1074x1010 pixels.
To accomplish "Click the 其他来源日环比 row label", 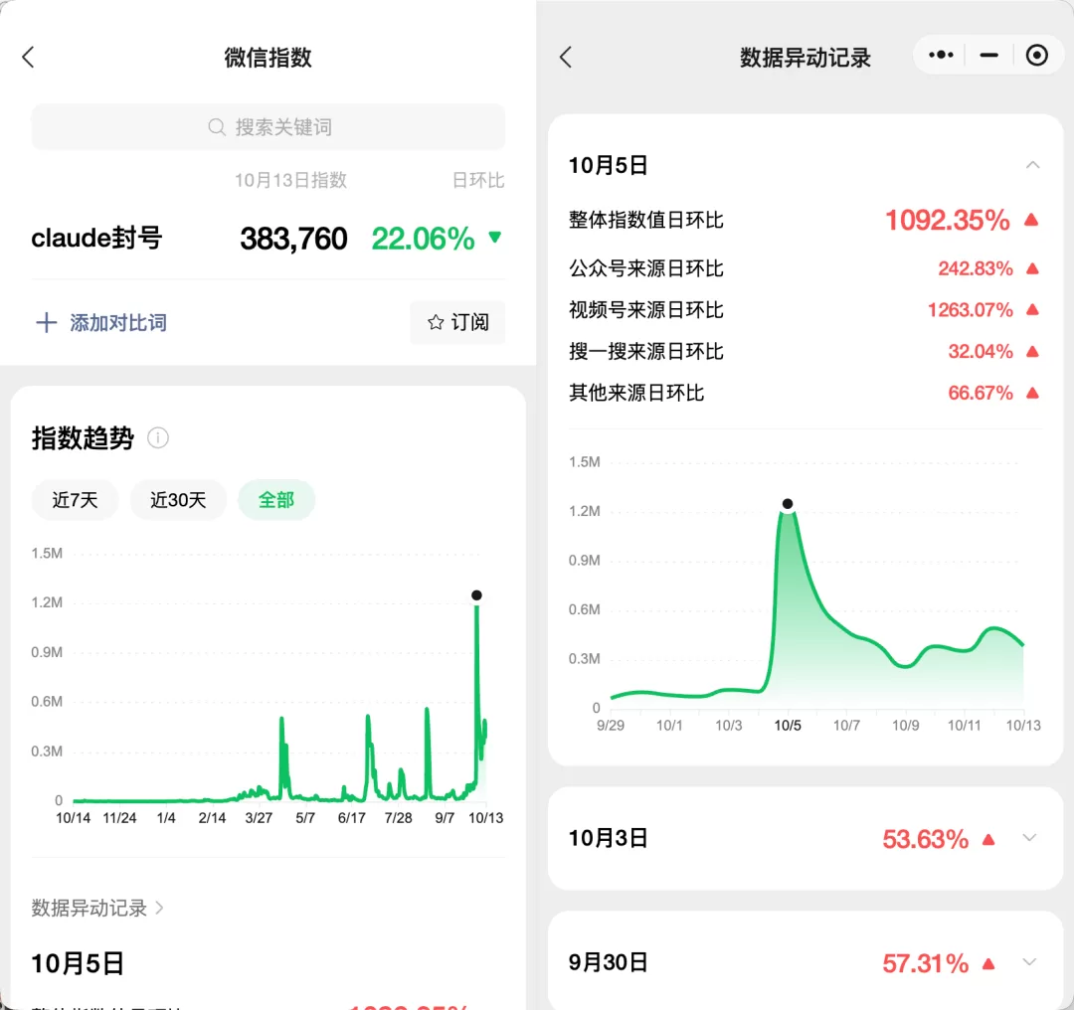I will [x=636, y=393].
